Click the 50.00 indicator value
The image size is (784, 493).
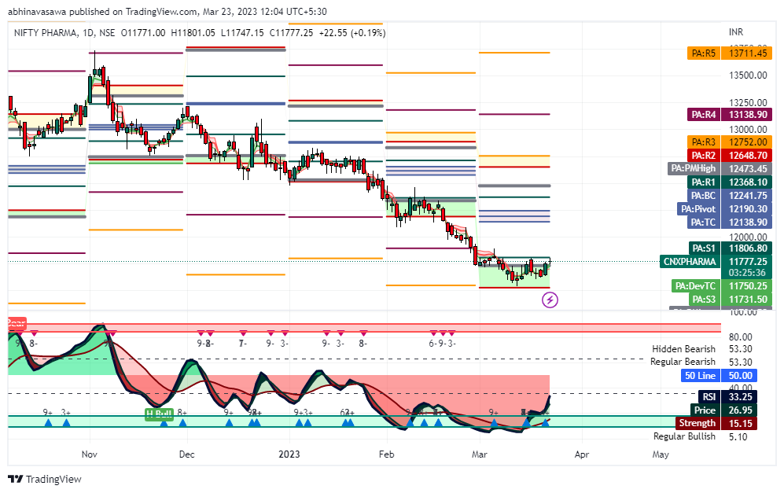click(740, 376)
